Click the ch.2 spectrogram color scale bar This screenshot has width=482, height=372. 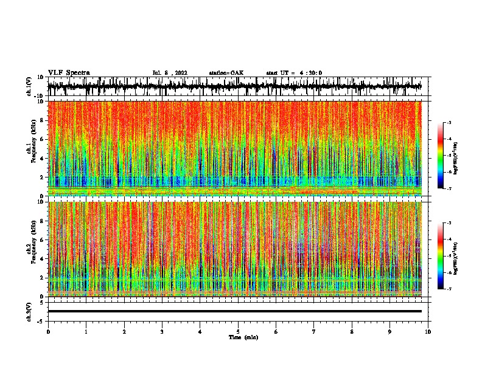coord(441,256)
